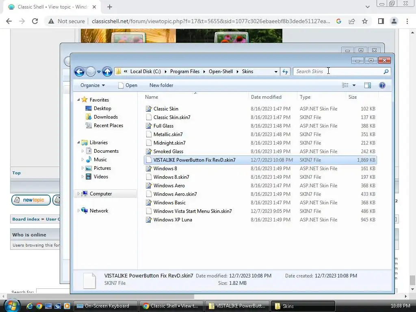Open Chrome three-dot menu
This screenshot has width=416, height=312.
[407, 21]
